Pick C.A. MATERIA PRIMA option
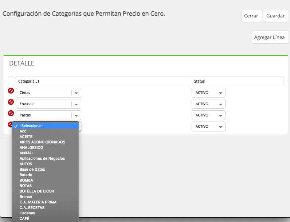The height and width of the screenshot is (222, 290). point(46,202)
